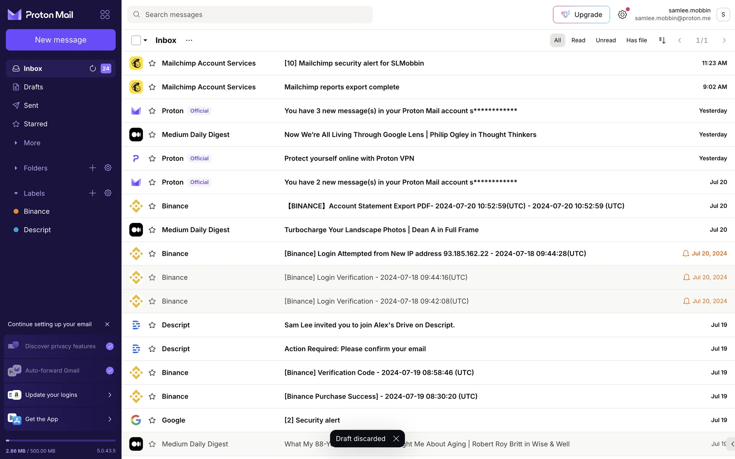Star the Mailchimp security alert email
735x459 pixels.
tap(152, 63)
